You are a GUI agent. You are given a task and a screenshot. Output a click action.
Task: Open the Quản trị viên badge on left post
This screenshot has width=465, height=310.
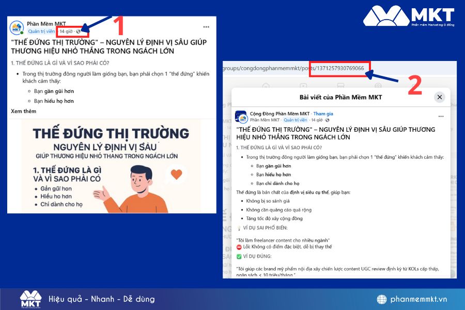point(41,31)
